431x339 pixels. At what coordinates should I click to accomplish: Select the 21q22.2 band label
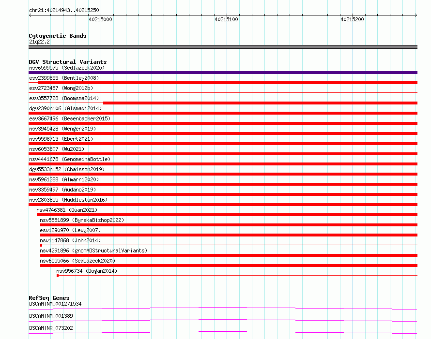(x=39, y=42)
